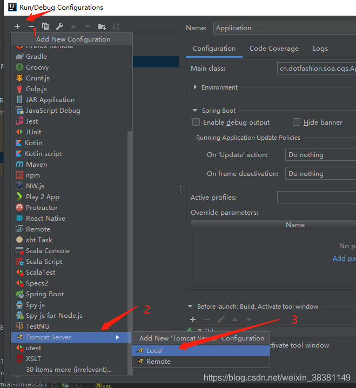Viewport: 356px width, 388px height.
Task: Pick Kotlin script configuration
Action: coord(72,154)
